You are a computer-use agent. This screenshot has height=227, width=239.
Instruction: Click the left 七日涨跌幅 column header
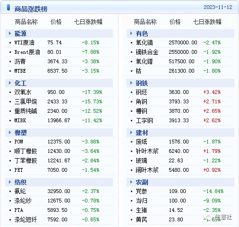pyautogui.click(x=88, y=22)
